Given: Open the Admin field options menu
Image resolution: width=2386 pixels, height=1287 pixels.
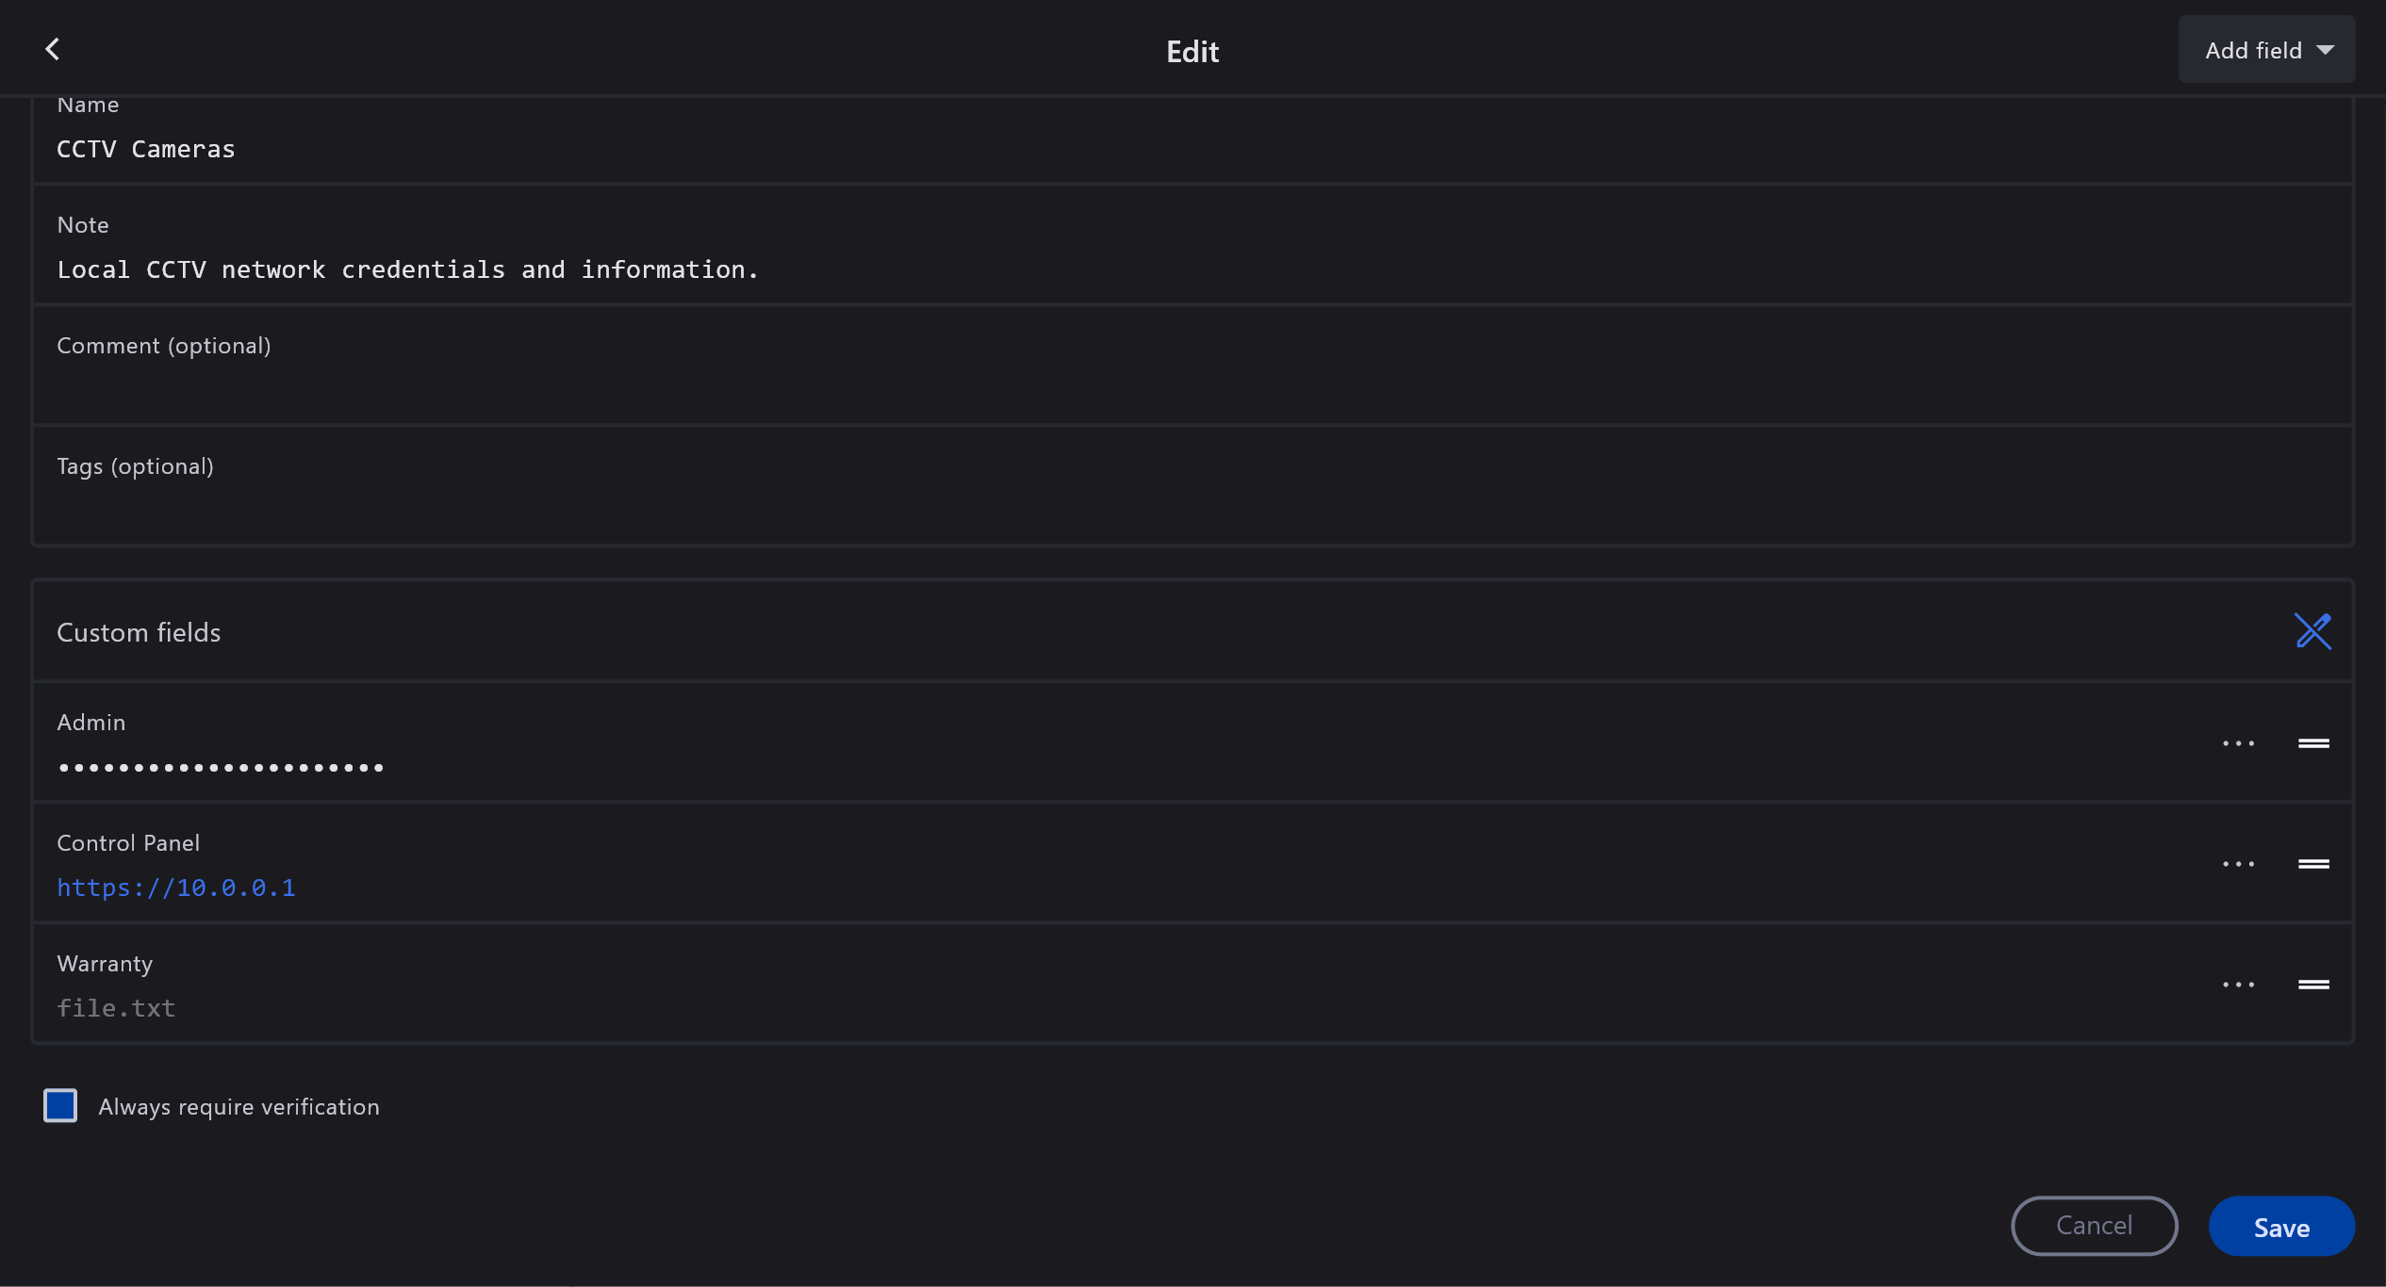Looking at the screenshot, I should tap(2238, 743).
